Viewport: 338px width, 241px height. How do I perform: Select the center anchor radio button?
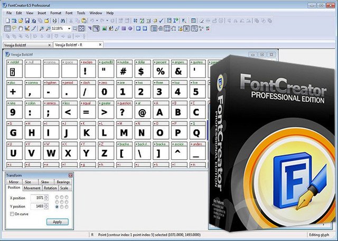[62, 202]
